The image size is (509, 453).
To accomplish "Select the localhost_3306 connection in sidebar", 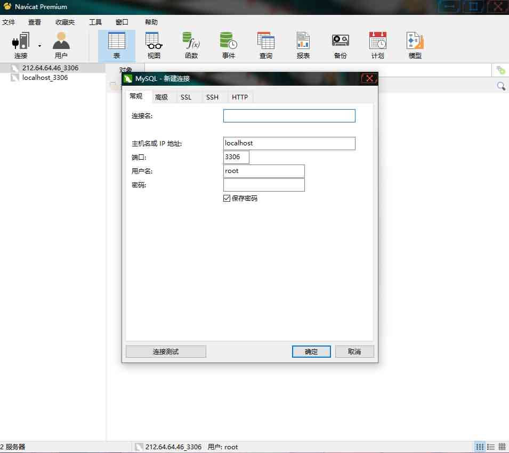I will (45, 78).
